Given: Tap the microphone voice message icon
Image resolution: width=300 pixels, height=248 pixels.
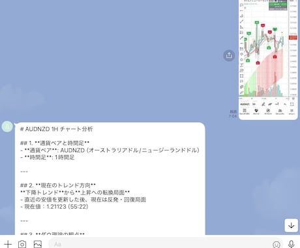Looking at the screenshot, I should pos(292,244).
